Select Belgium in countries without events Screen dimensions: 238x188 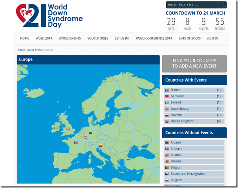194,168
